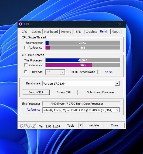Image resolution: width=143 pixels, height=154 pixels.
Task: Close the CPU-Z window with X
Action: [120, 24]
